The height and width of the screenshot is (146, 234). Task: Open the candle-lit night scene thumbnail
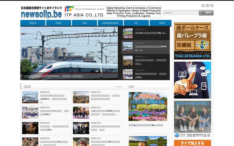click(x=30, y=128)
